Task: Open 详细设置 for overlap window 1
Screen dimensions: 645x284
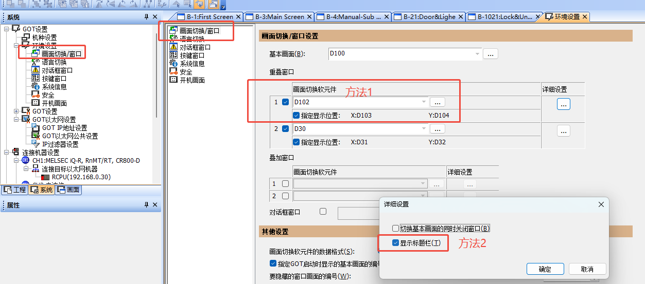Action: [563, 104]
